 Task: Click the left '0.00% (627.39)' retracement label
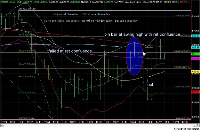pos(26,118)
